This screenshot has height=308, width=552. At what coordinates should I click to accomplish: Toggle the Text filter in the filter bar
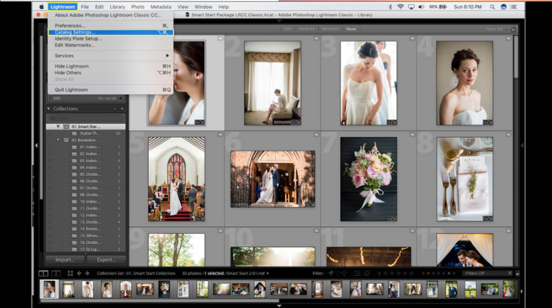click(x=288, y=30)
